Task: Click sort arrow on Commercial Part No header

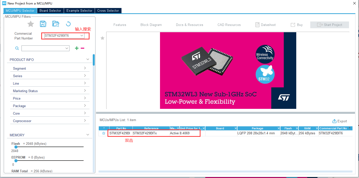Action: (x=349, y=128)
